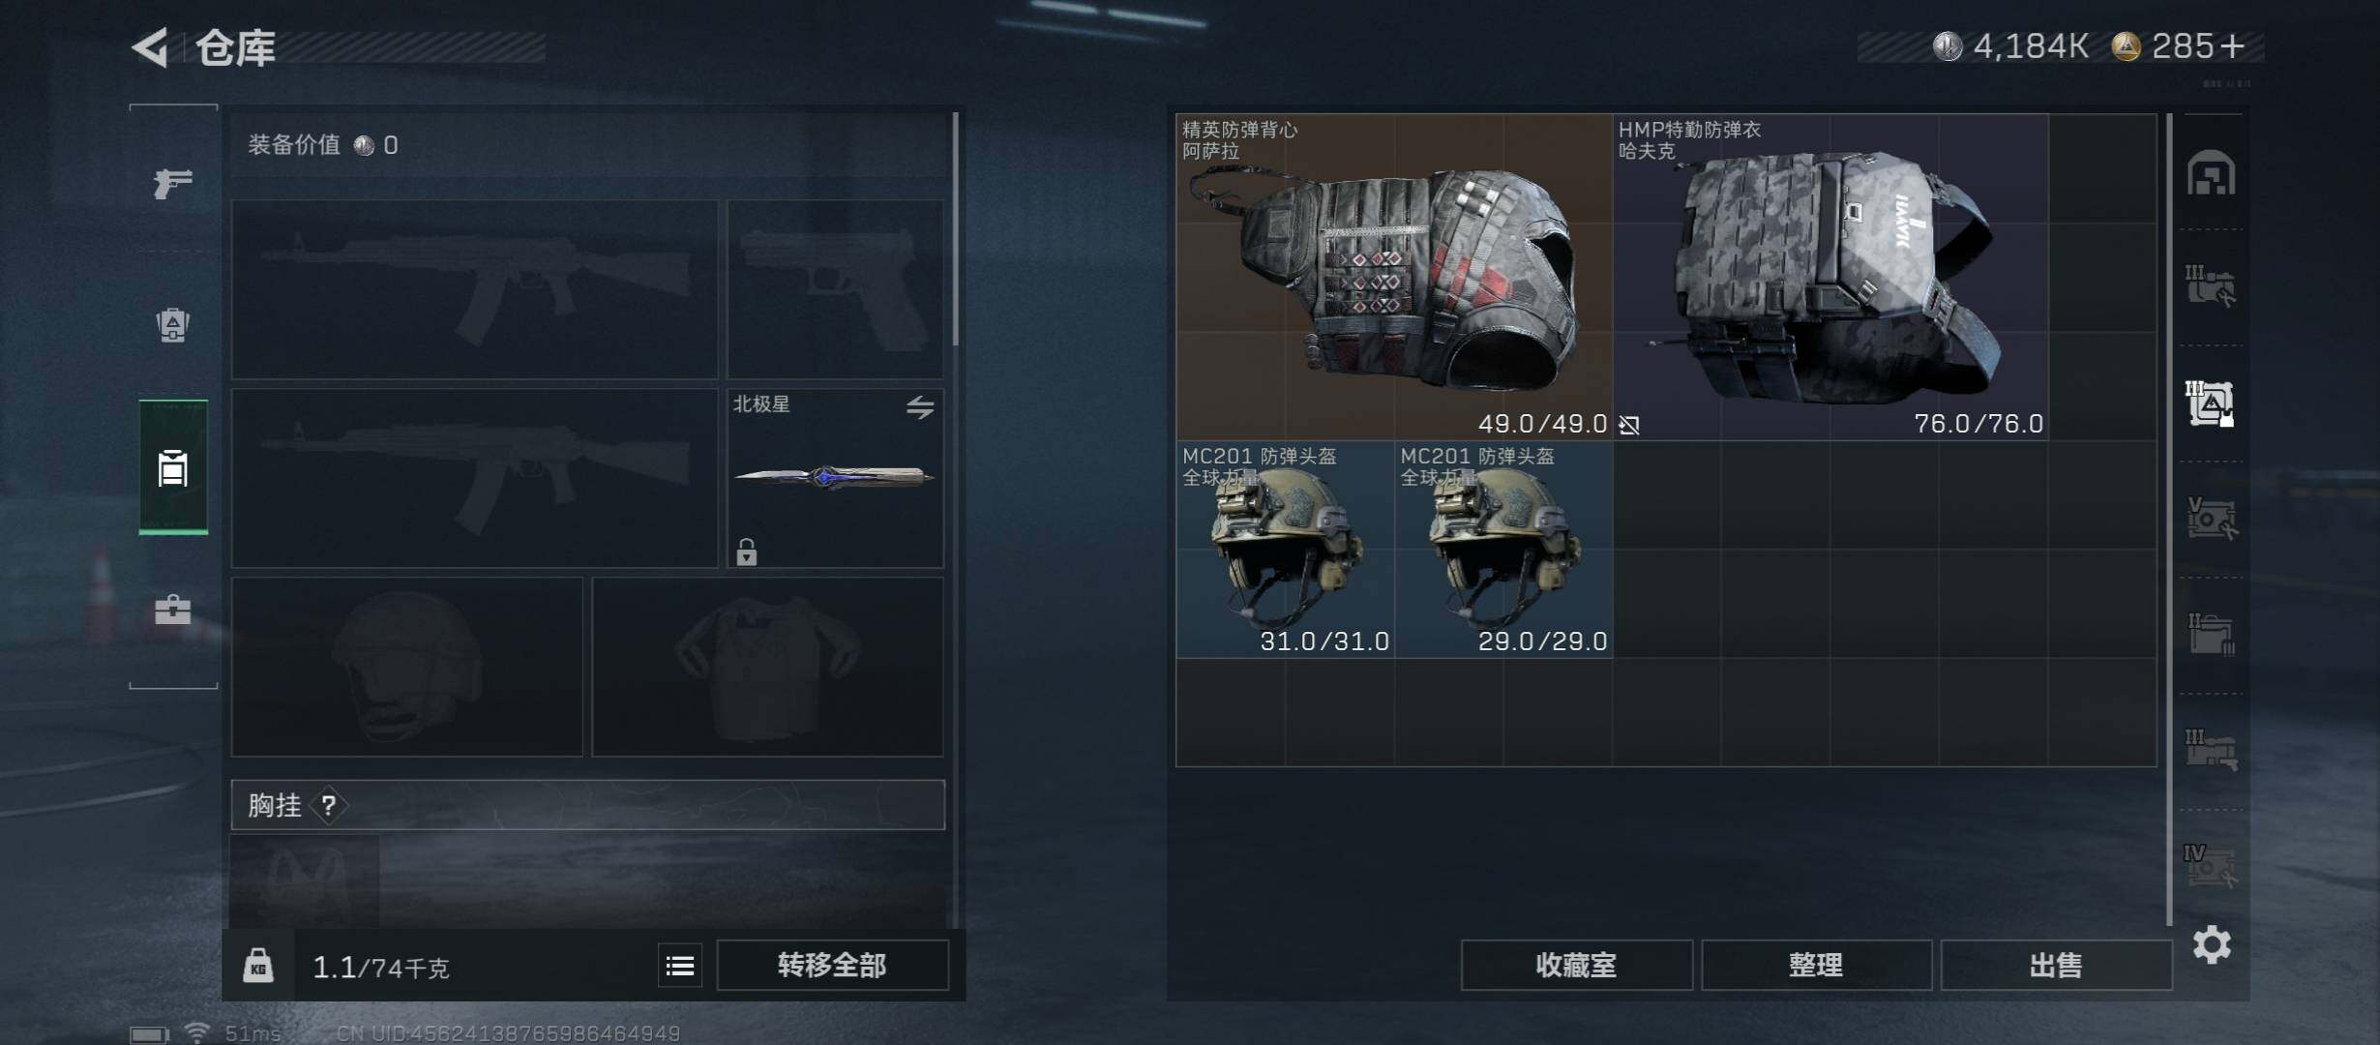Toggle the weight lock KG icon
This screenshot has height=1045, width=2380.
(x=257, y=966)
